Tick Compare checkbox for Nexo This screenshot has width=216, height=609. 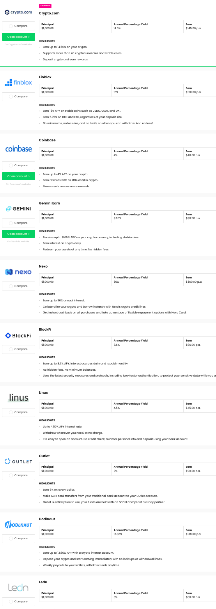[11, 286]
